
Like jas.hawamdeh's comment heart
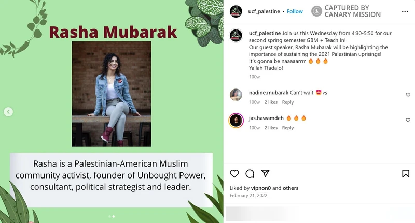(408, 120)
